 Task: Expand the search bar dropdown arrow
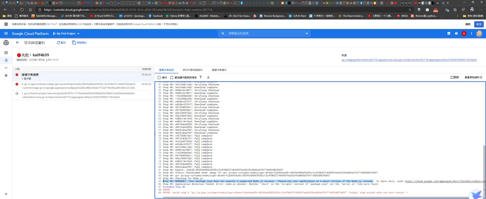click(307, 34)
